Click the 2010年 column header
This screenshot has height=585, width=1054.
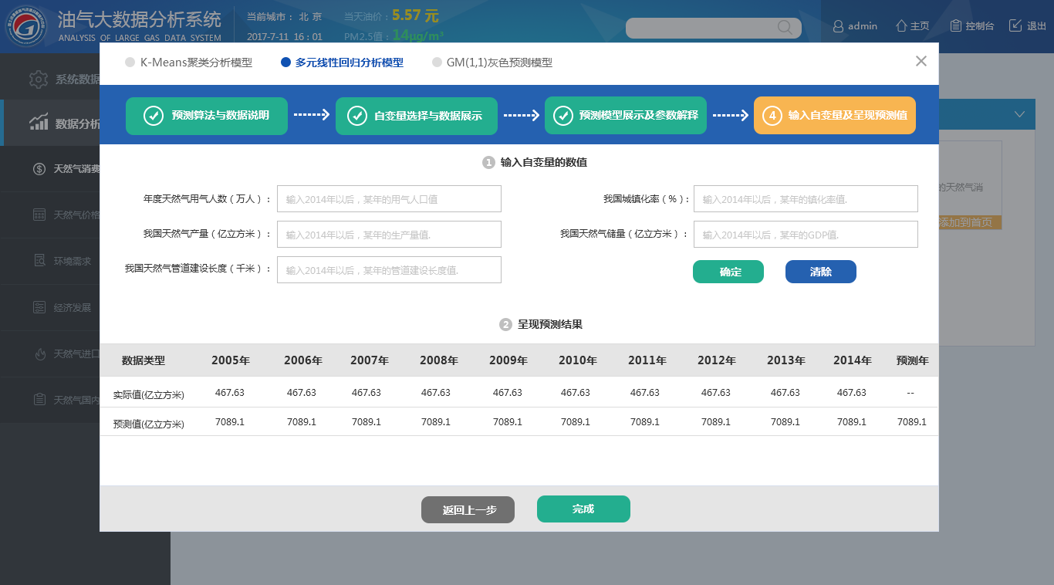pyautogui.click(x=578, y=360)
